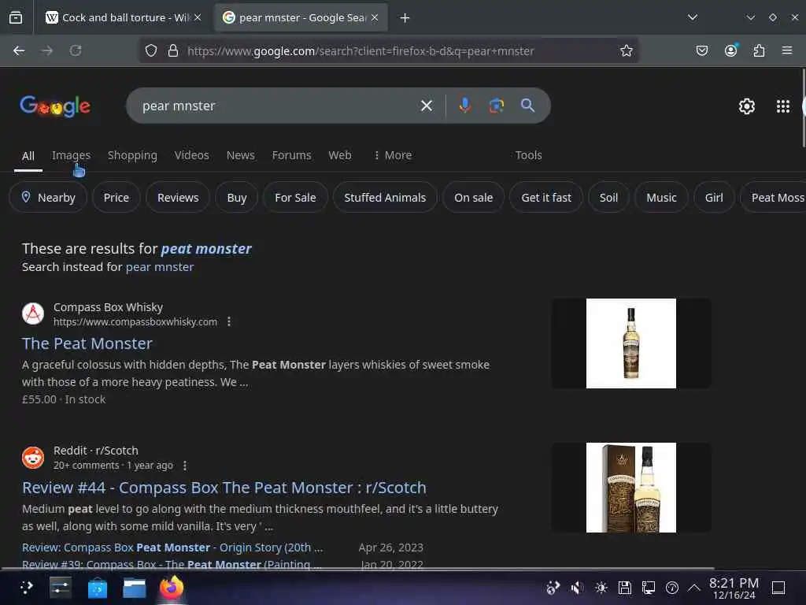Viewport: 806px width, 605px height.
Task: Reload the page with refresh icon
Action: 76,50
